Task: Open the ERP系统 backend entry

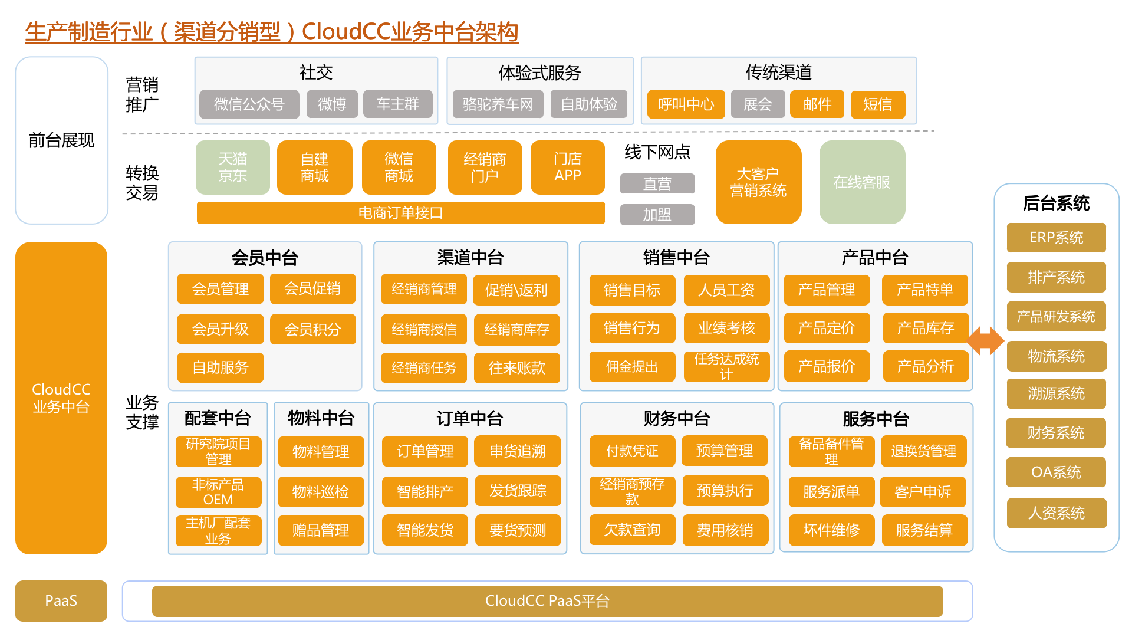Action: click(x=1056, y=238)
